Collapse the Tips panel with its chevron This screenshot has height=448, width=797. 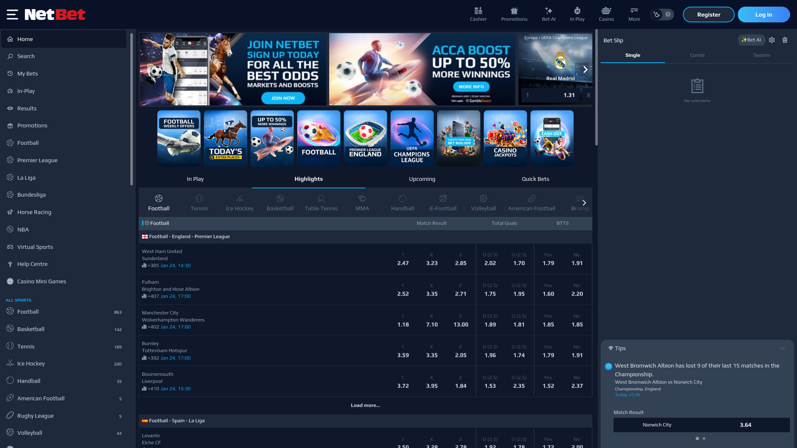(x=783, y=348)
